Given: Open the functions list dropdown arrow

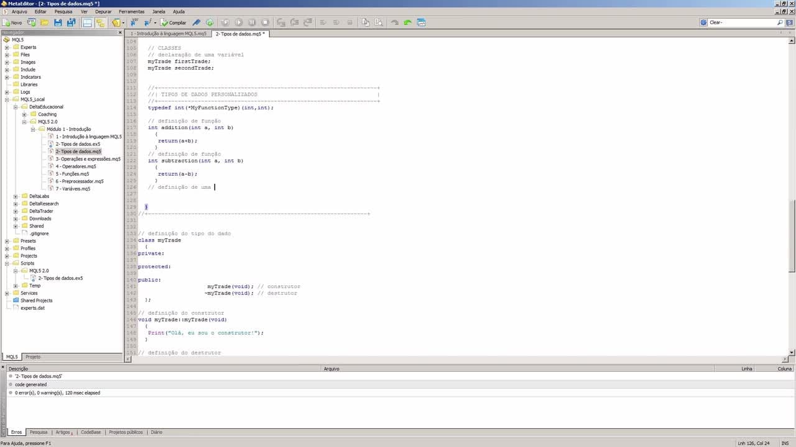Looking at the screenshot, I should click(x=155, y=23).
